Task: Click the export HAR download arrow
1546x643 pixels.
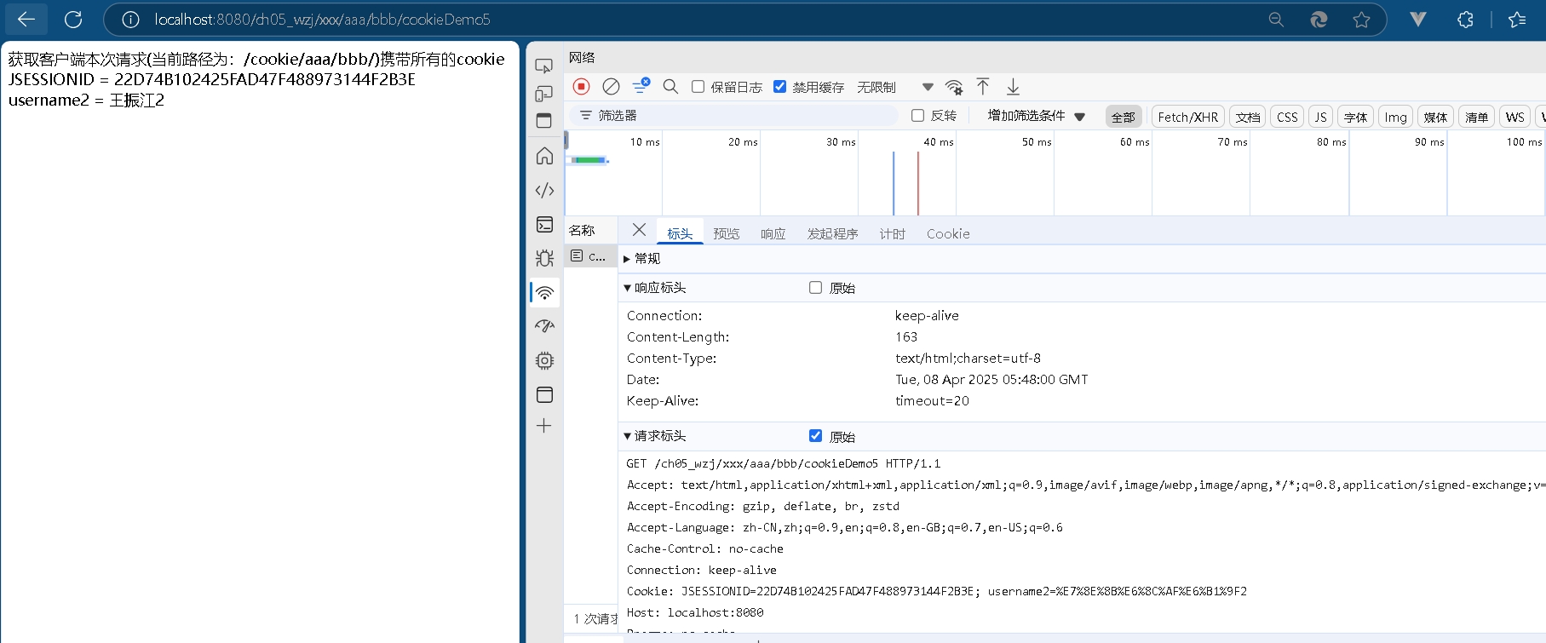Action: [x=1013, y=86]
